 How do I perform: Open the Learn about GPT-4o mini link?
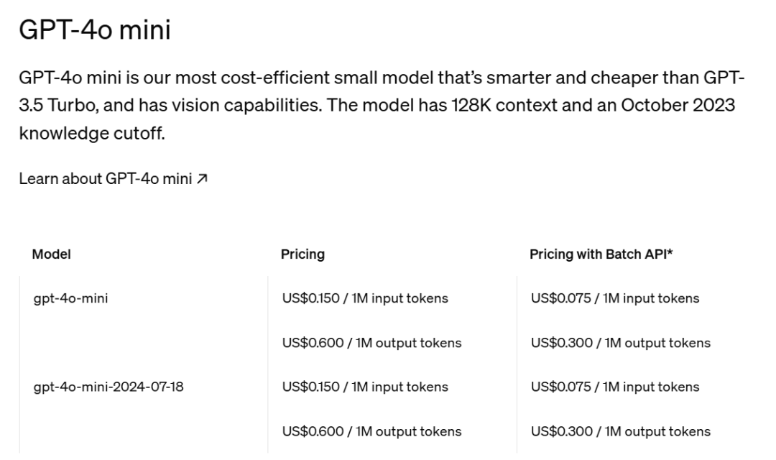[x=106, y=179]
